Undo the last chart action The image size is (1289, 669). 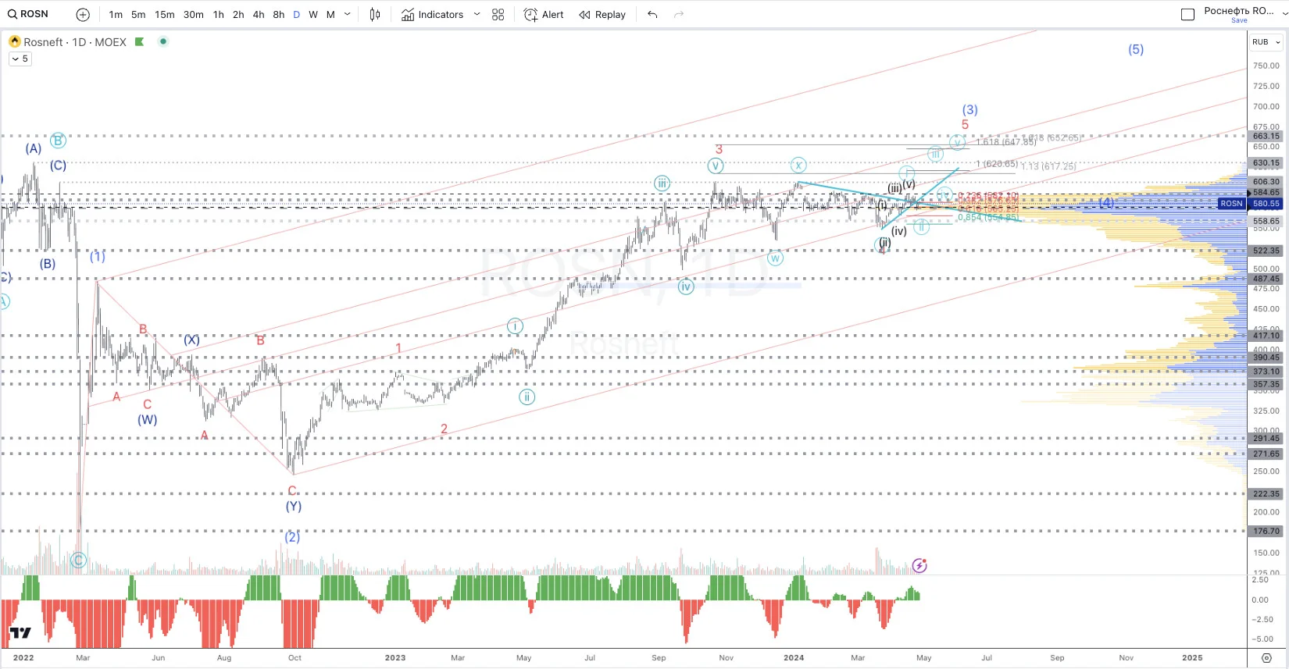[652, 14]
